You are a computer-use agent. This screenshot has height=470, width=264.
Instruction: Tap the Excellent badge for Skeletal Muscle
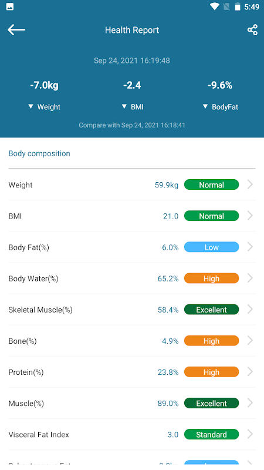pos(211,310)
